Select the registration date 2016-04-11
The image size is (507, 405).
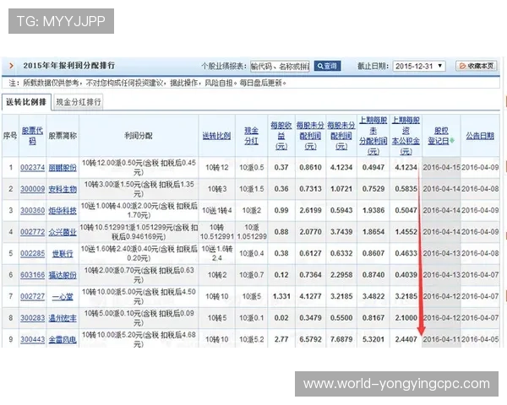coord(441,339)
